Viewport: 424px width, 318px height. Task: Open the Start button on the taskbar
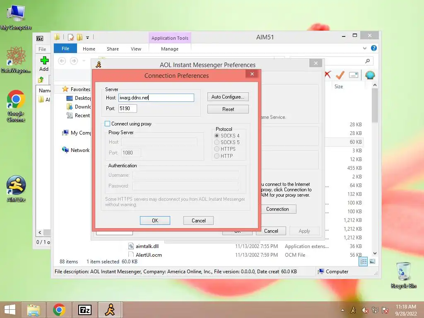10,310
